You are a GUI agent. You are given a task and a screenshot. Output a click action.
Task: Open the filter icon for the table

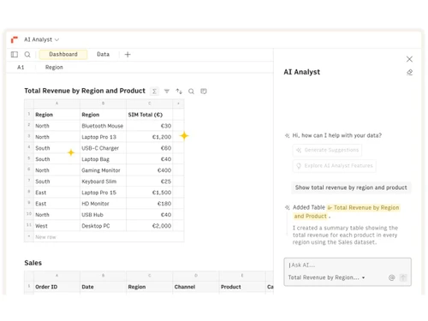[x=167, y=92]
